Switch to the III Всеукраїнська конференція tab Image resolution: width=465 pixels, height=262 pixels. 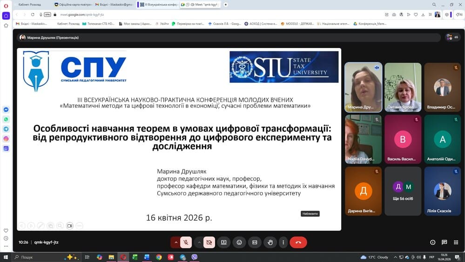158,5
